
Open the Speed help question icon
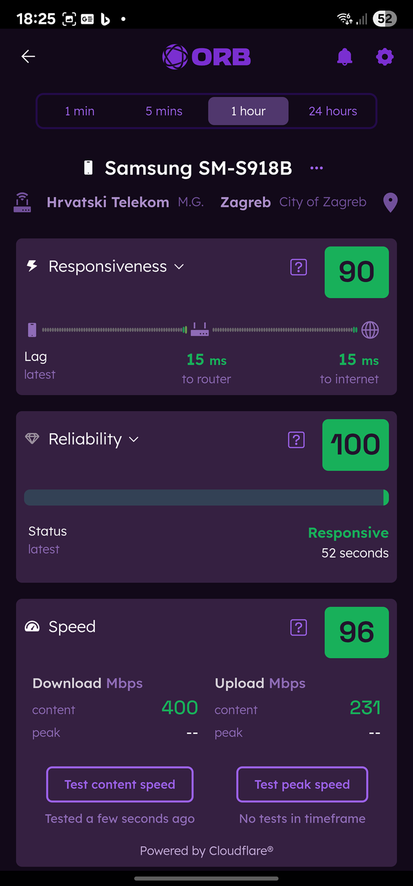click(298, 627)
